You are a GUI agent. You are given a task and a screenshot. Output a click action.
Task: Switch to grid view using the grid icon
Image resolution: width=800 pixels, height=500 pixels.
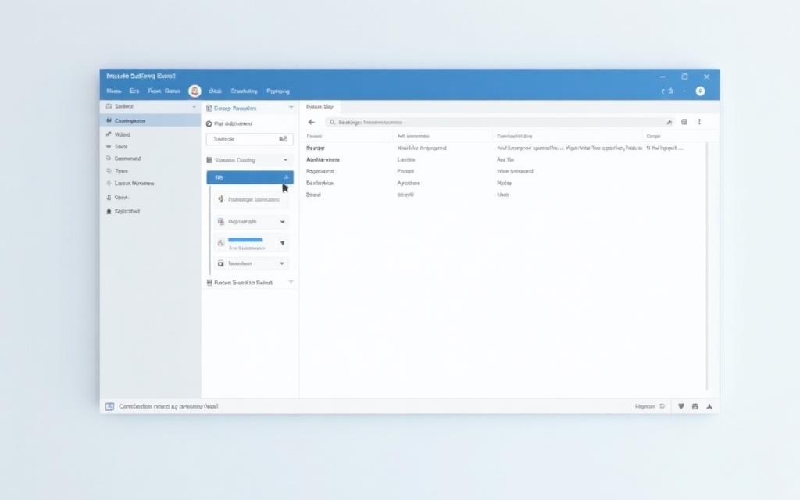[684, 121]
